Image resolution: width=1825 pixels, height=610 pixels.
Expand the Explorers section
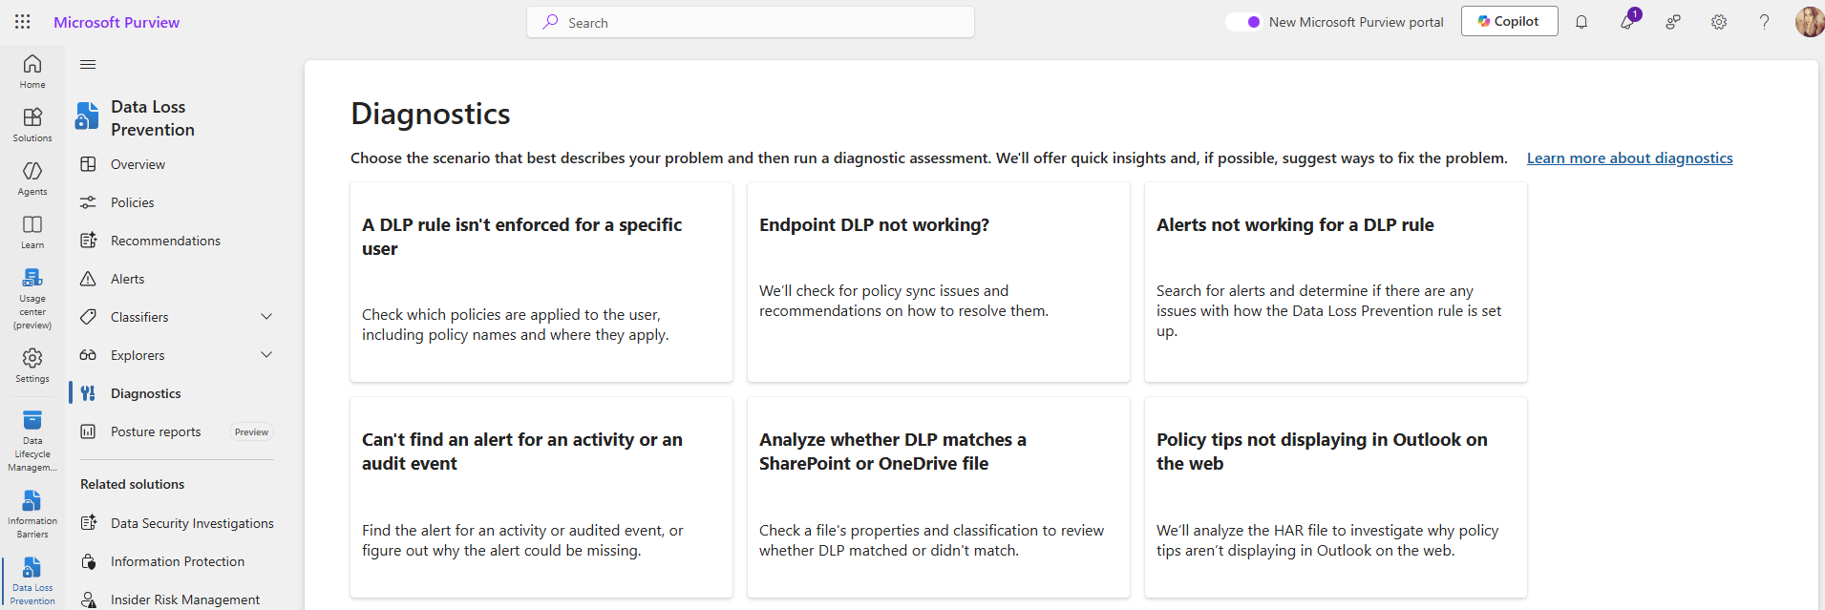(x=266, y=355)
